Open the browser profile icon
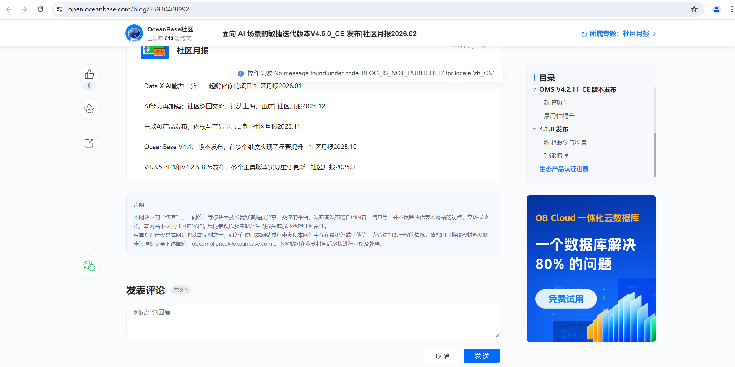This screenshot has width=735, height=367. pos(716,9)
